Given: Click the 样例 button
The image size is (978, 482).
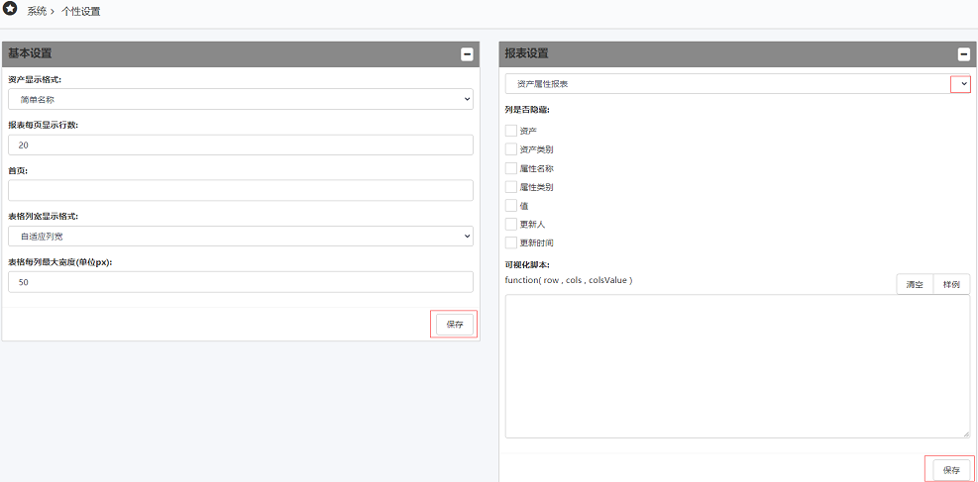Looking at the screenshot, I should tap(951, 284).
